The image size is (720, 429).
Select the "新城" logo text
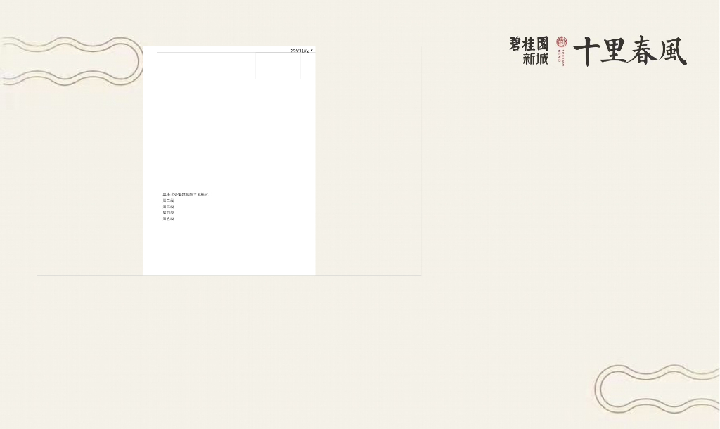point(535,58)
